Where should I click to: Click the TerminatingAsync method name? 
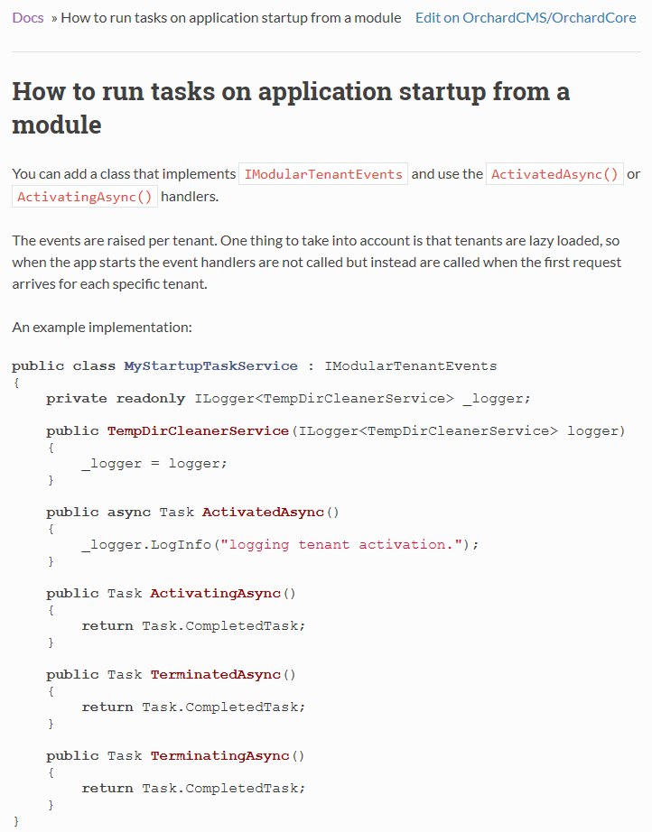tap(219, 756)
